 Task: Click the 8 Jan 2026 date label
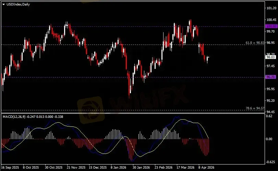tap(119, 168)
